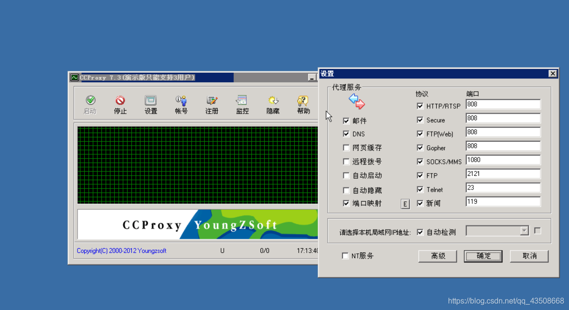
Task: Click the CCProxy YoungZSoft banner
Action: [198, 224]
